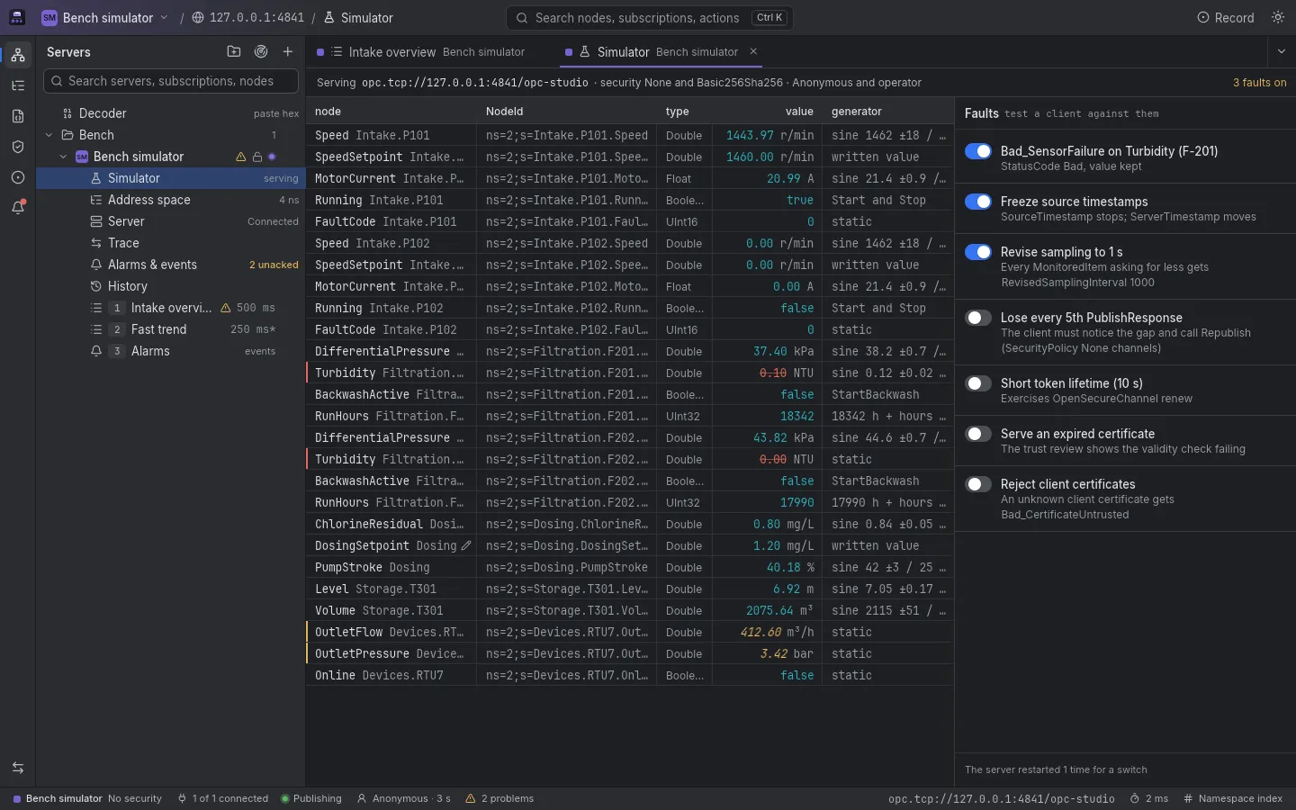
Task: Click the 2 unacked alarms badge
Action: click(274, 265)
